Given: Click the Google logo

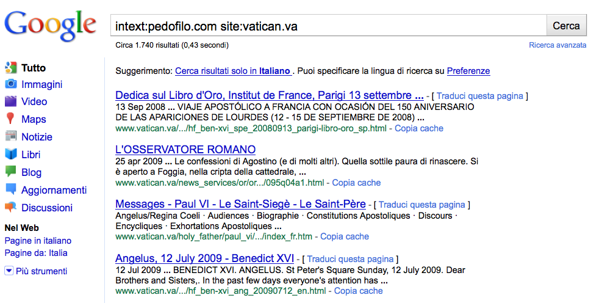Looking at the screenshot, I should pyautogui.click(x=51, y=25).
